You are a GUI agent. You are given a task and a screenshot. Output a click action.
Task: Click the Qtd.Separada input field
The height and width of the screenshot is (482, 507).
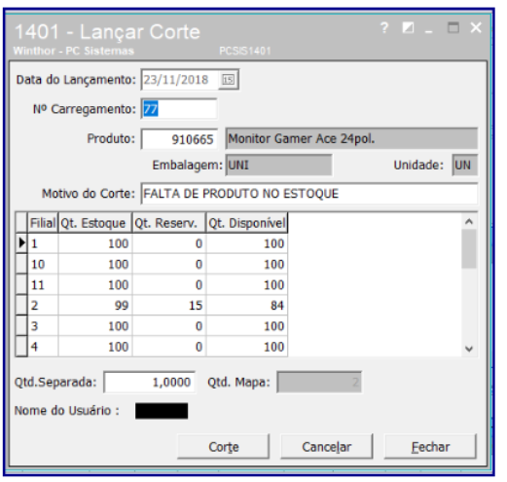(150, 382)
